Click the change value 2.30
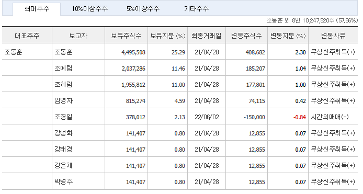The image size is (363, 194). coord(300,52)
